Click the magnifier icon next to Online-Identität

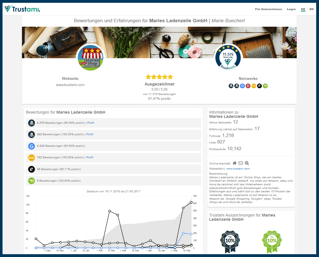(x=247, y=163)
